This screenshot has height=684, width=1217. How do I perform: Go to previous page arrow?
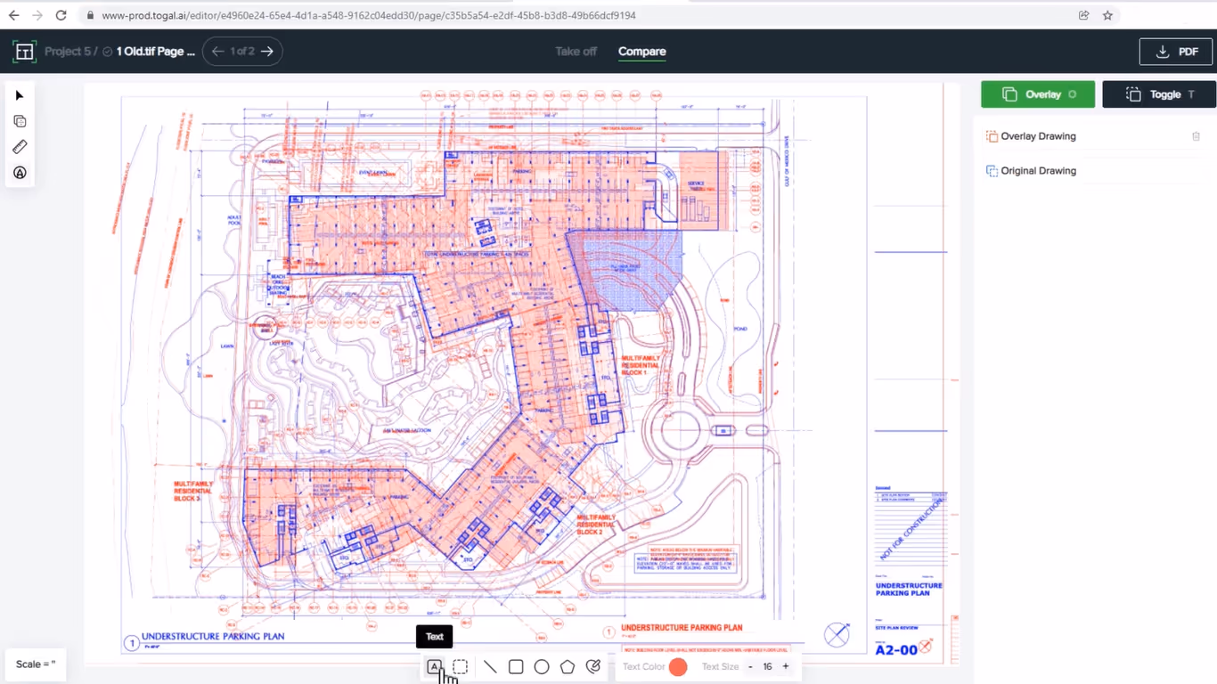pos(217,52)
